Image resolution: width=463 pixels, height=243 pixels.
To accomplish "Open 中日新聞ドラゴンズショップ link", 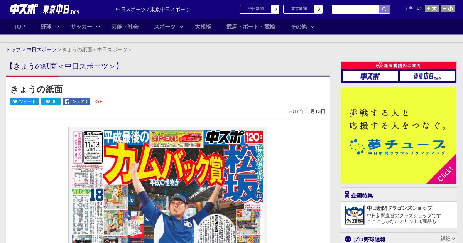I will 399,208.
